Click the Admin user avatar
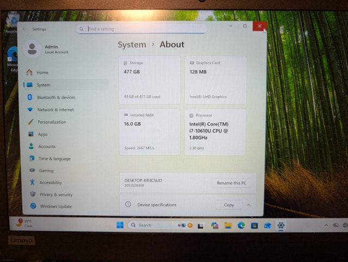Viewport: 348px width, 262px height. click(x=32, y=49)
